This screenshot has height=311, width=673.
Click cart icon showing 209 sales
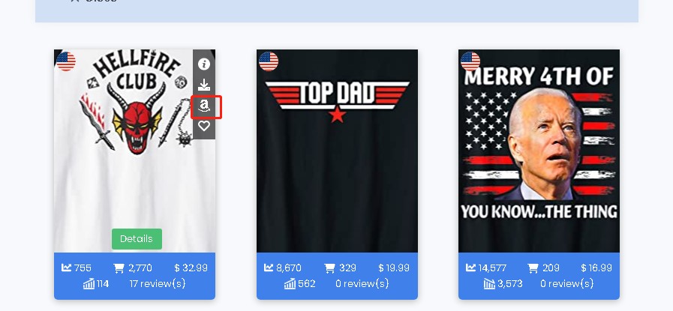pyautogui.click(x=533, y=268)
